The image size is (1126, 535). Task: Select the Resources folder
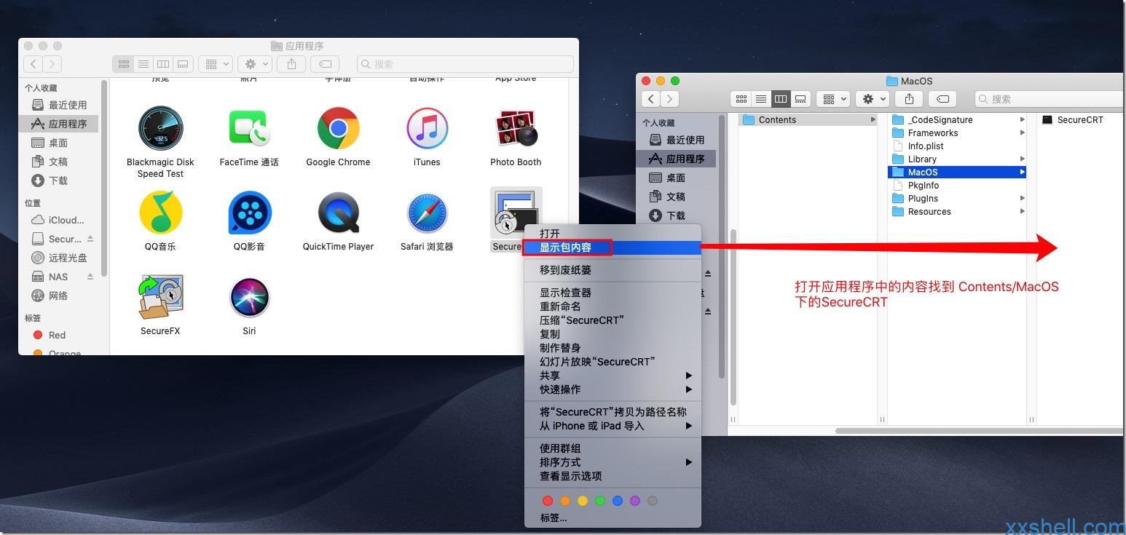click(x=957, y=212)
